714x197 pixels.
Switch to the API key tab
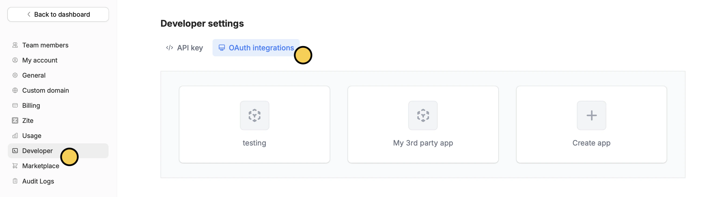pyautogui.click(x=184, y=48)
